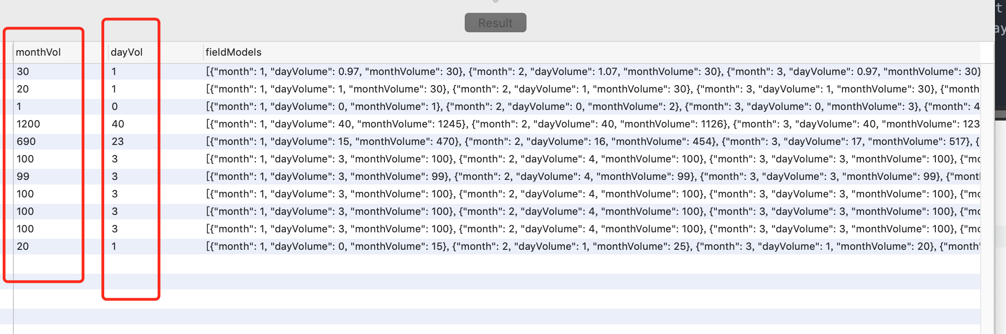Click the Result button
Screen dimensions: 1006x334
click(495, 23)
